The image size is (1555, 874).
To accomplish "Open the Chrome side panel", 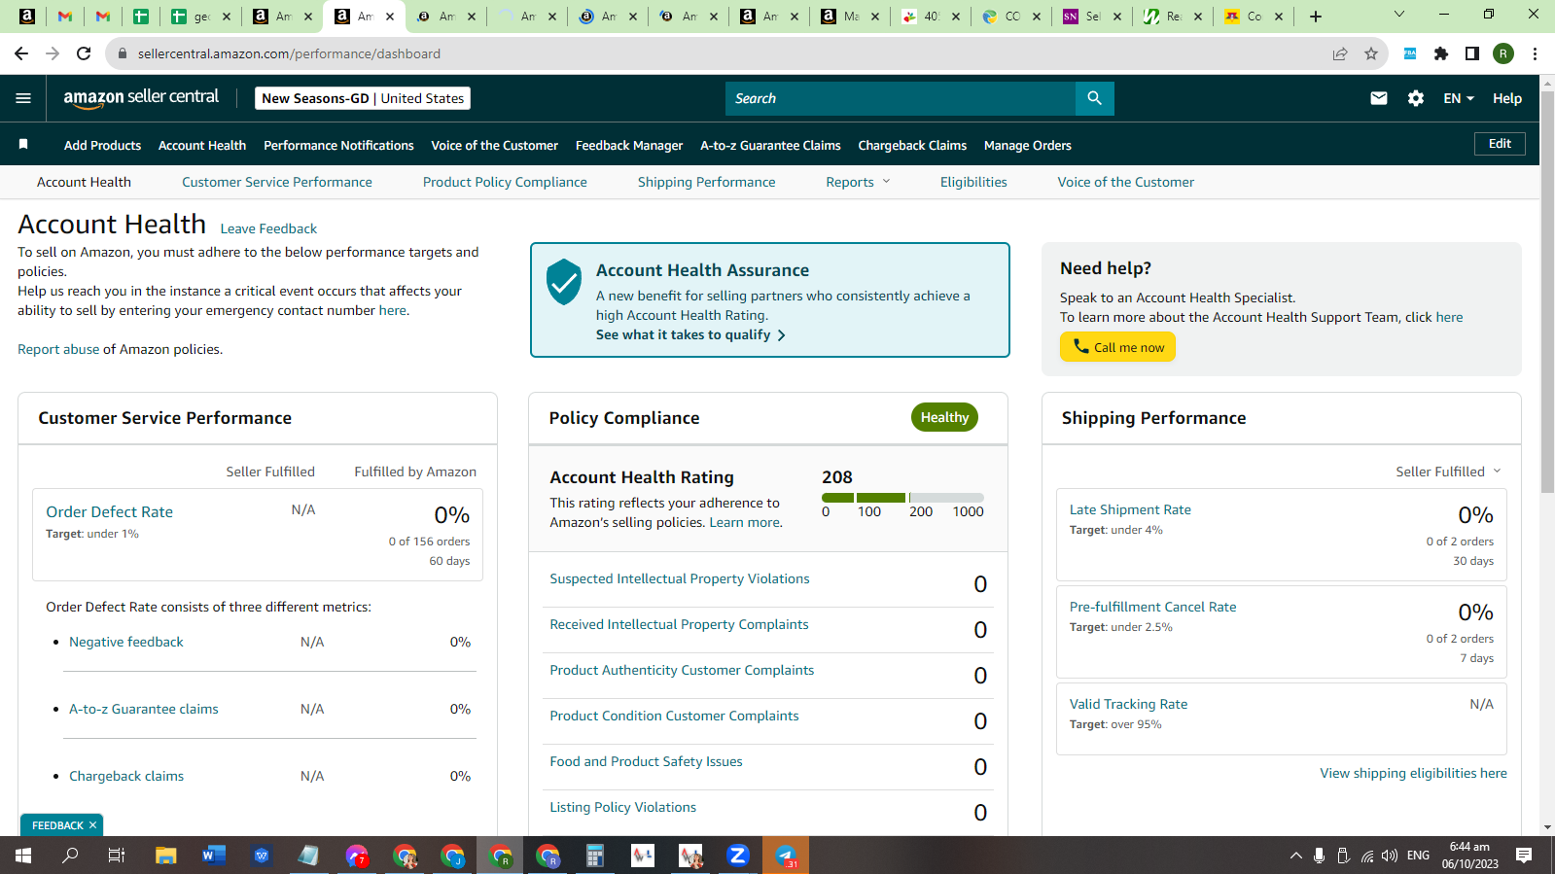I will [1472, 53].
